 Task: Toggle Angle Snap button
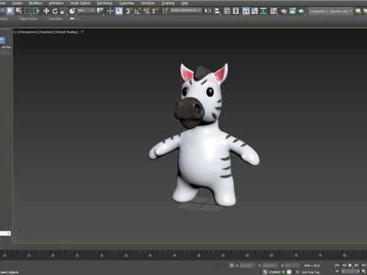point(138,11)
